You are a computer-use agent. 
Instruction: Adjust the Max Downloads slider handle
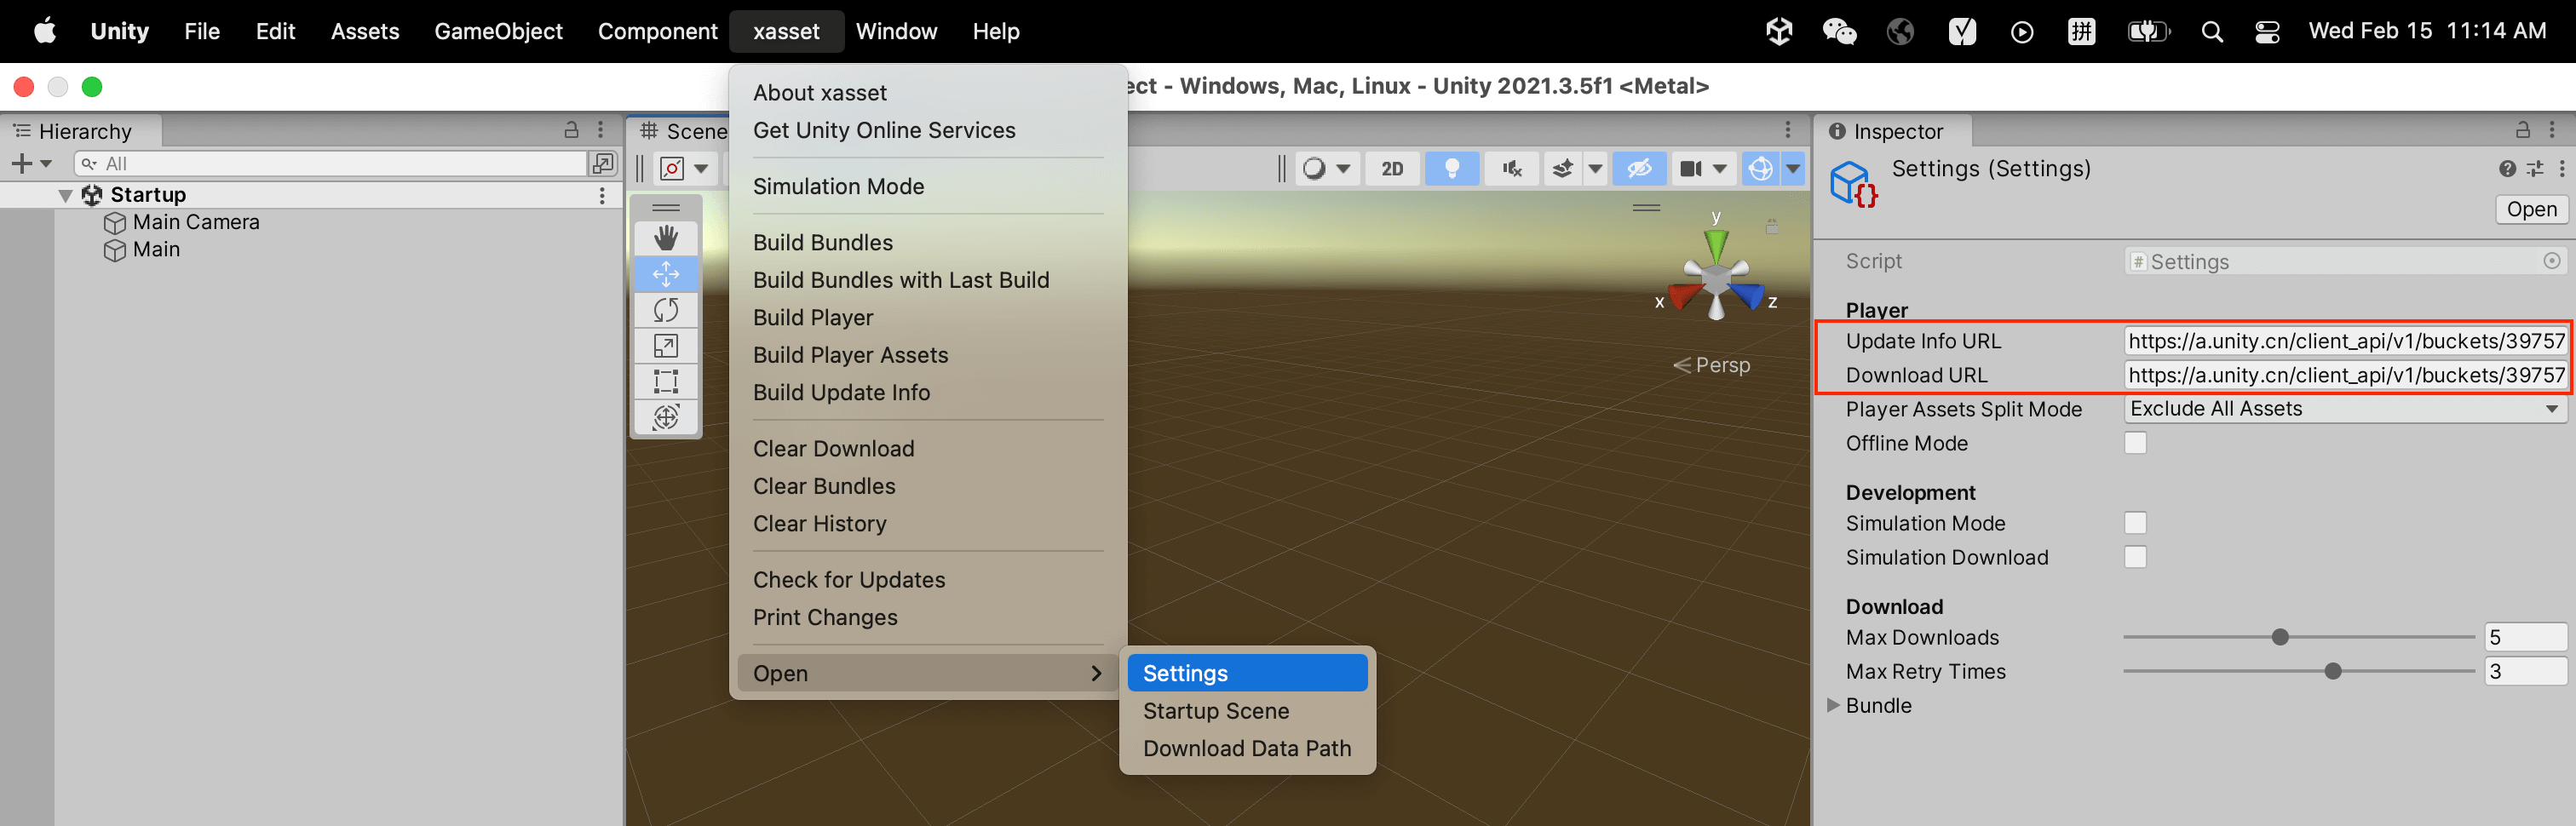[2280, 637]
